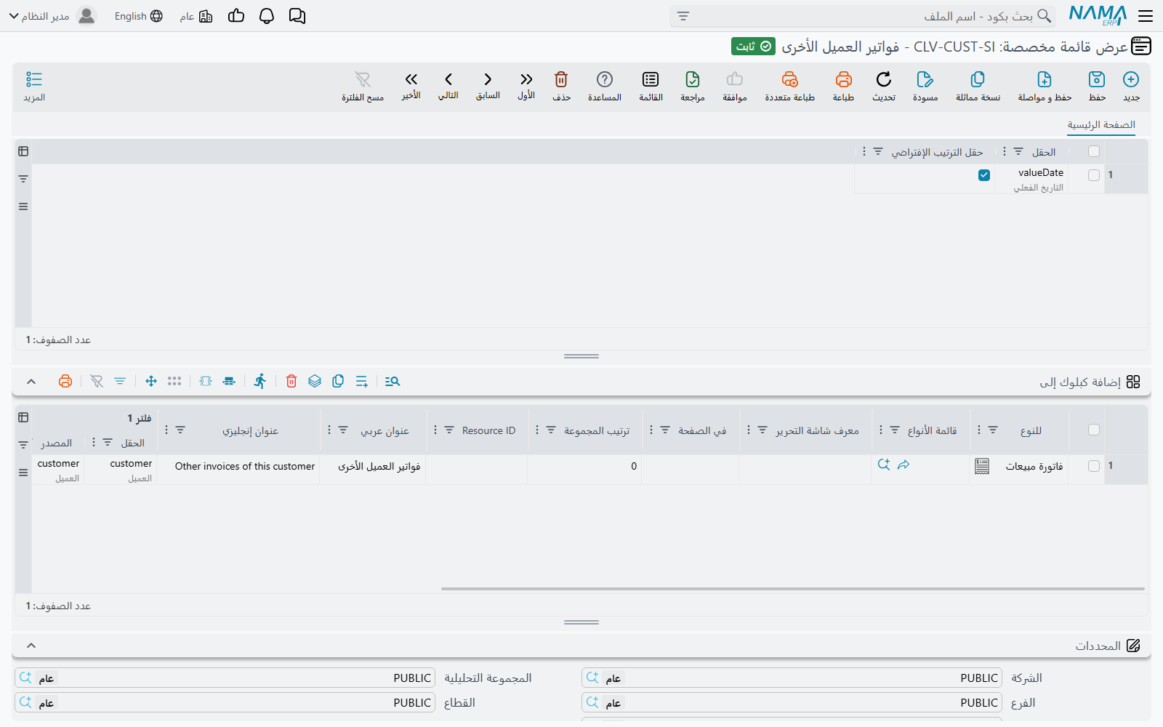1163x727 pixels.
Task: Open filter for عنوان عربي column
Action: tap(343, 430)
